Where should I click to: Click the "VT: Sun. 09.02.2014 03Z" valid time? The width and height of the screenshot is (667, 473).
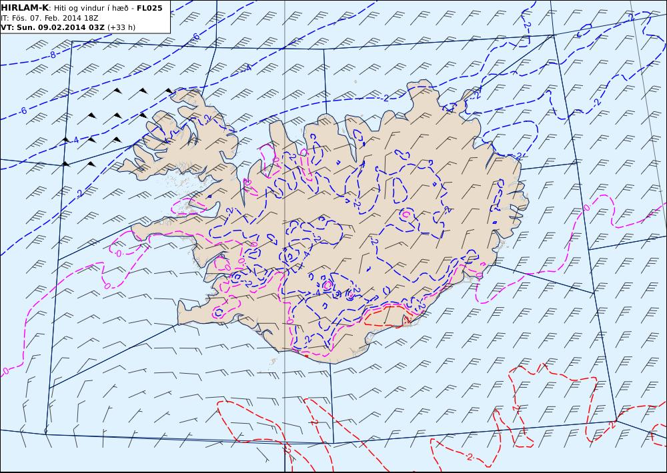[x=53, y=27]
